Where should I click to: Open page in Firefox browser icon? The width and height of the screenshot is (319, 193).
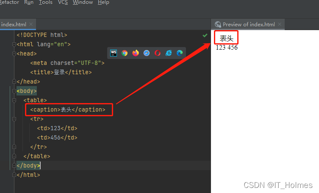(136, 53)
